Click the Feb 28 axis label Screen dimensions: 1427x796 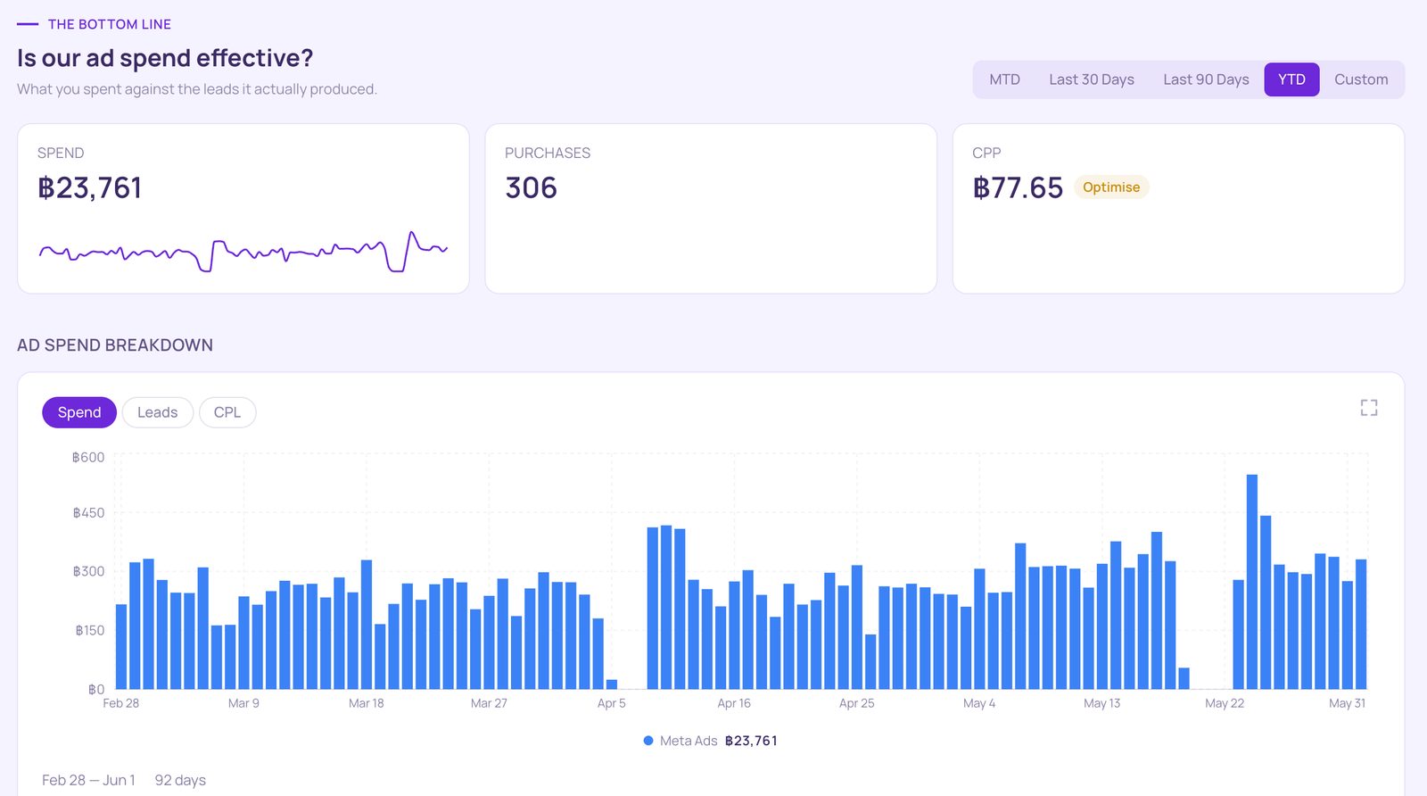coord(121,703)
